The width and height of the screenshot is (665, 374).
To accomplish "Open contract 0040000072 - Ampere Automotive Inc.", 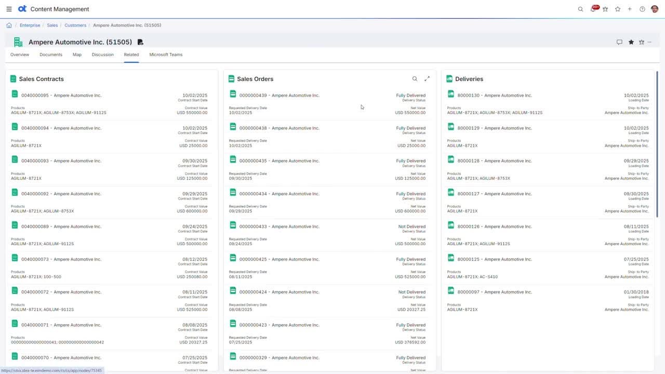I will (61, 292).
